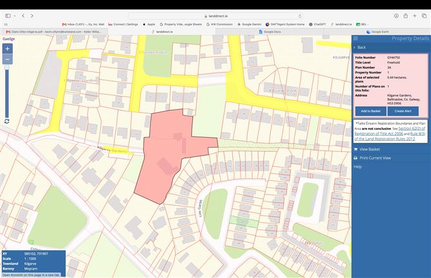
Task: Click the map refresh arrows icon
Action: coord(7,121)
